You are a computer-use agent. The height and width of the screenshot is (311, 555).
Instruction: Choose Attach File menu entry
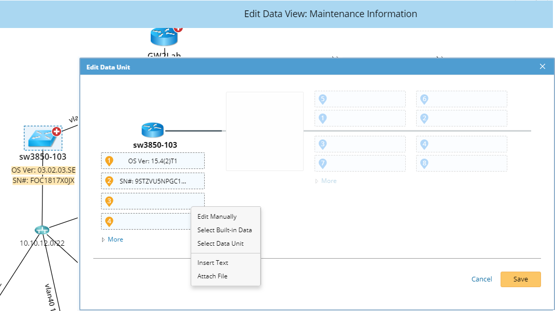coord(212,276)
